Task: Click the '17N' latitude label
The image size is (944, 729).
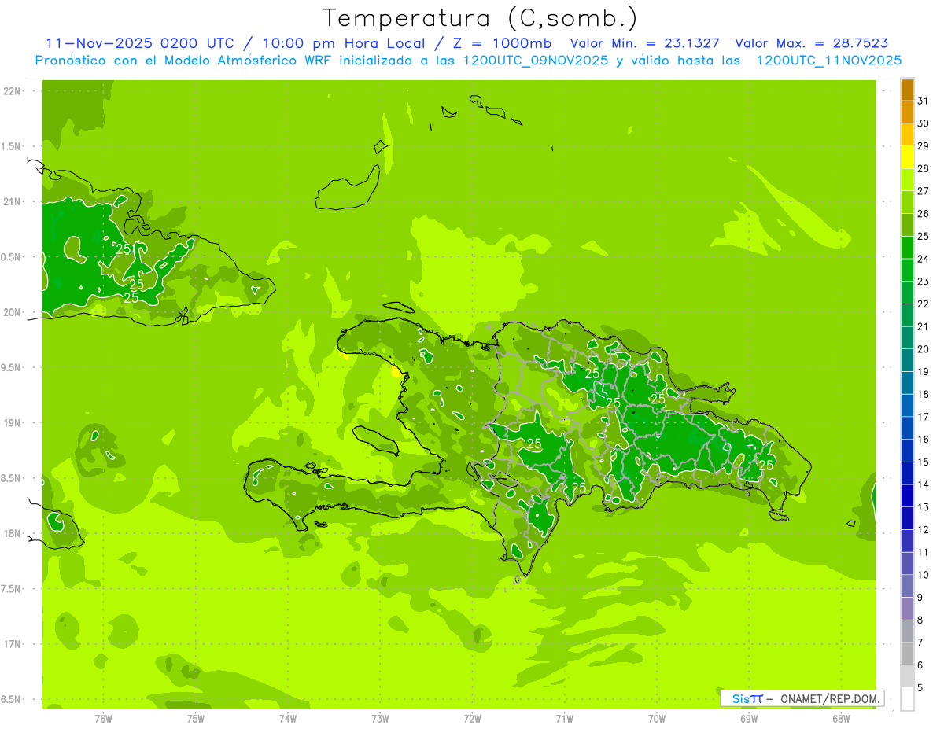Action: coord(11,644)
